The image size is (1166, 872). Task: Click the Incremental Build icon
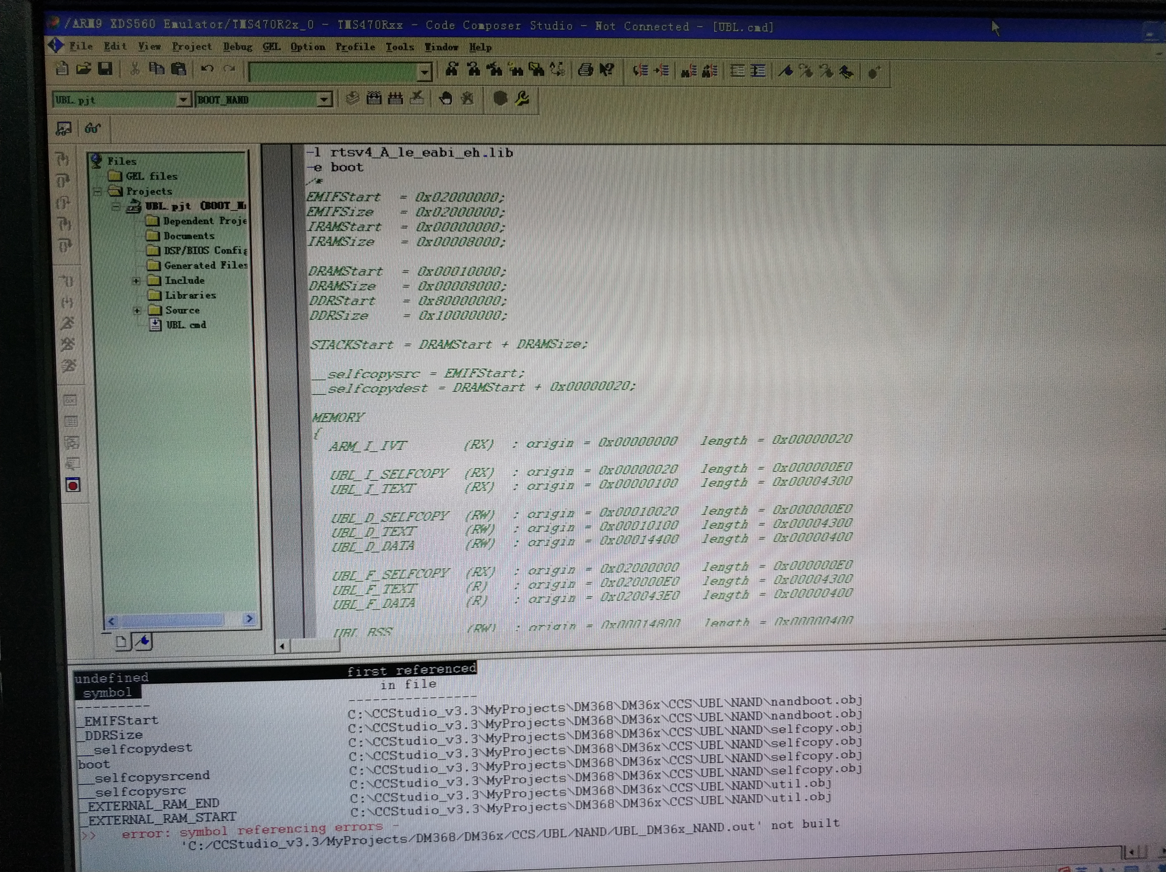374,98
